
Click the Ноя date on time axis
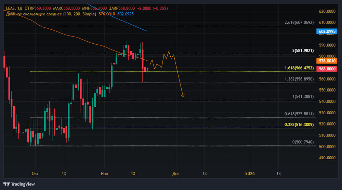(x=104, y=174)
